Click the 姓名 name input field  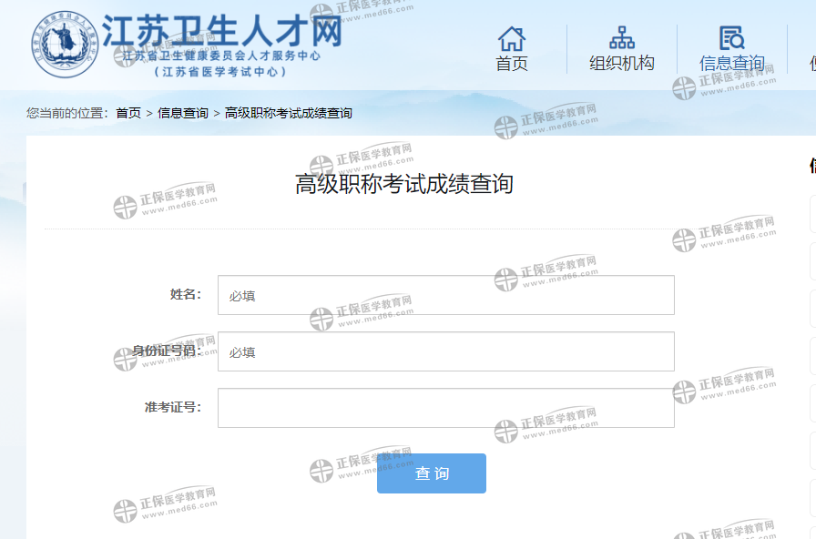pos(445,294)
